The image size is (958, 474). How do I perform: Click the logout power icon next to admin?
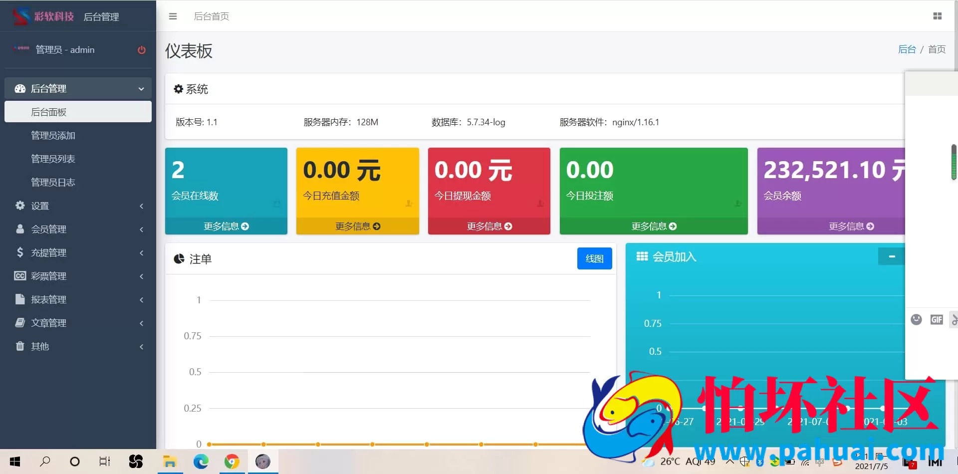tap(142, 50)
